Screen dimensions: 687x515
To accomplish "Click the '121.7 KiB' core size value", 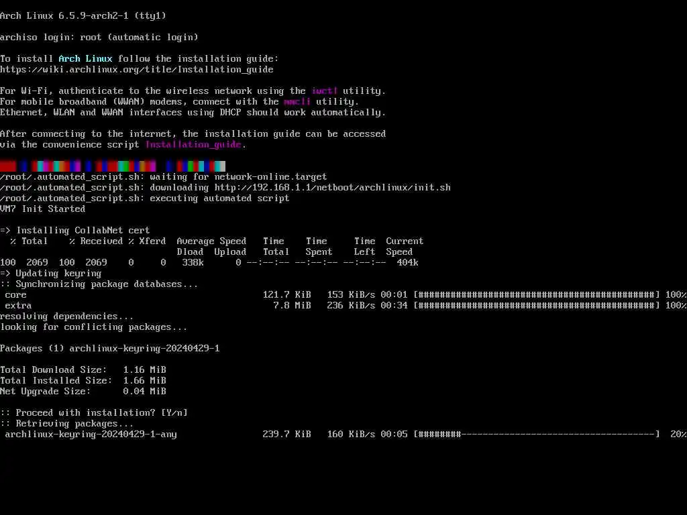I will click(x=287, y=295).
